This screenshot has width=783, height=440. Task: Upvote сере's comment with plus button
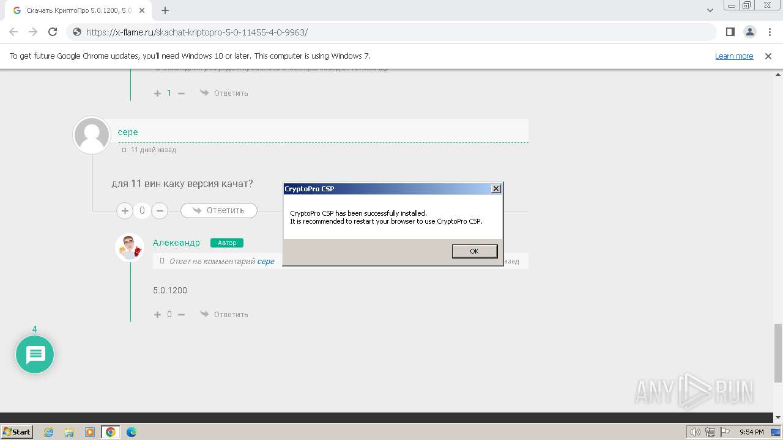pyautogui.click(x=125, y=211)
